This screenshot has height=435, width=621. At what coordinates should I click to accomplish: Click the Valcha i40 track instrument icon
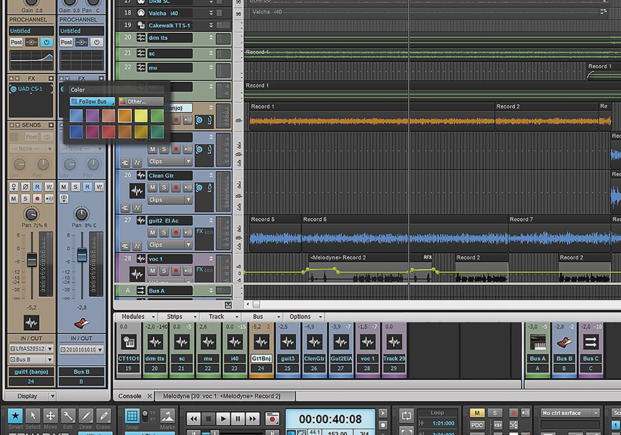(x=141, y=13)
